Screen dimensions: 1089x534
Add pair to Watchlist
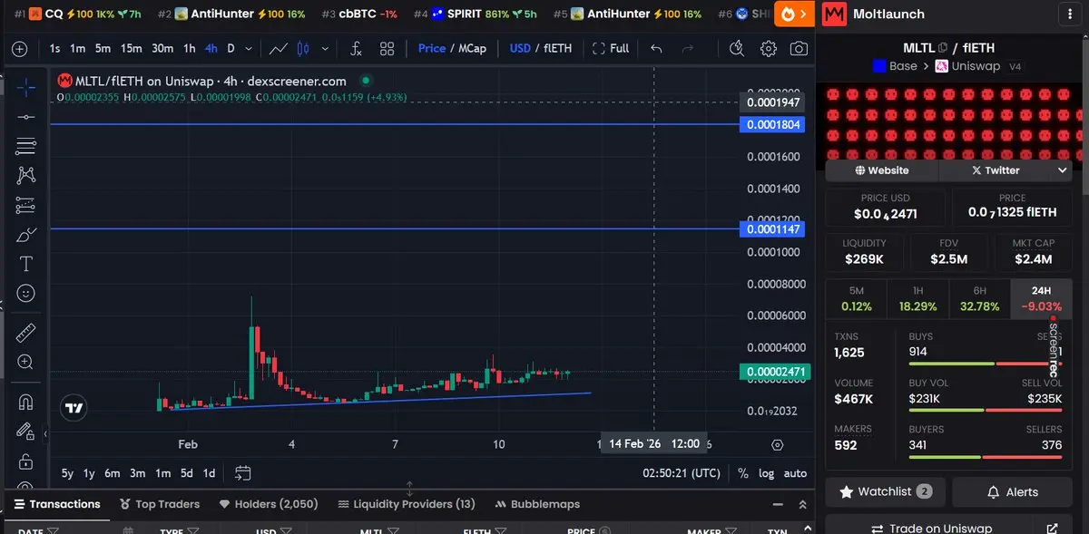click(x=886, y=491)
